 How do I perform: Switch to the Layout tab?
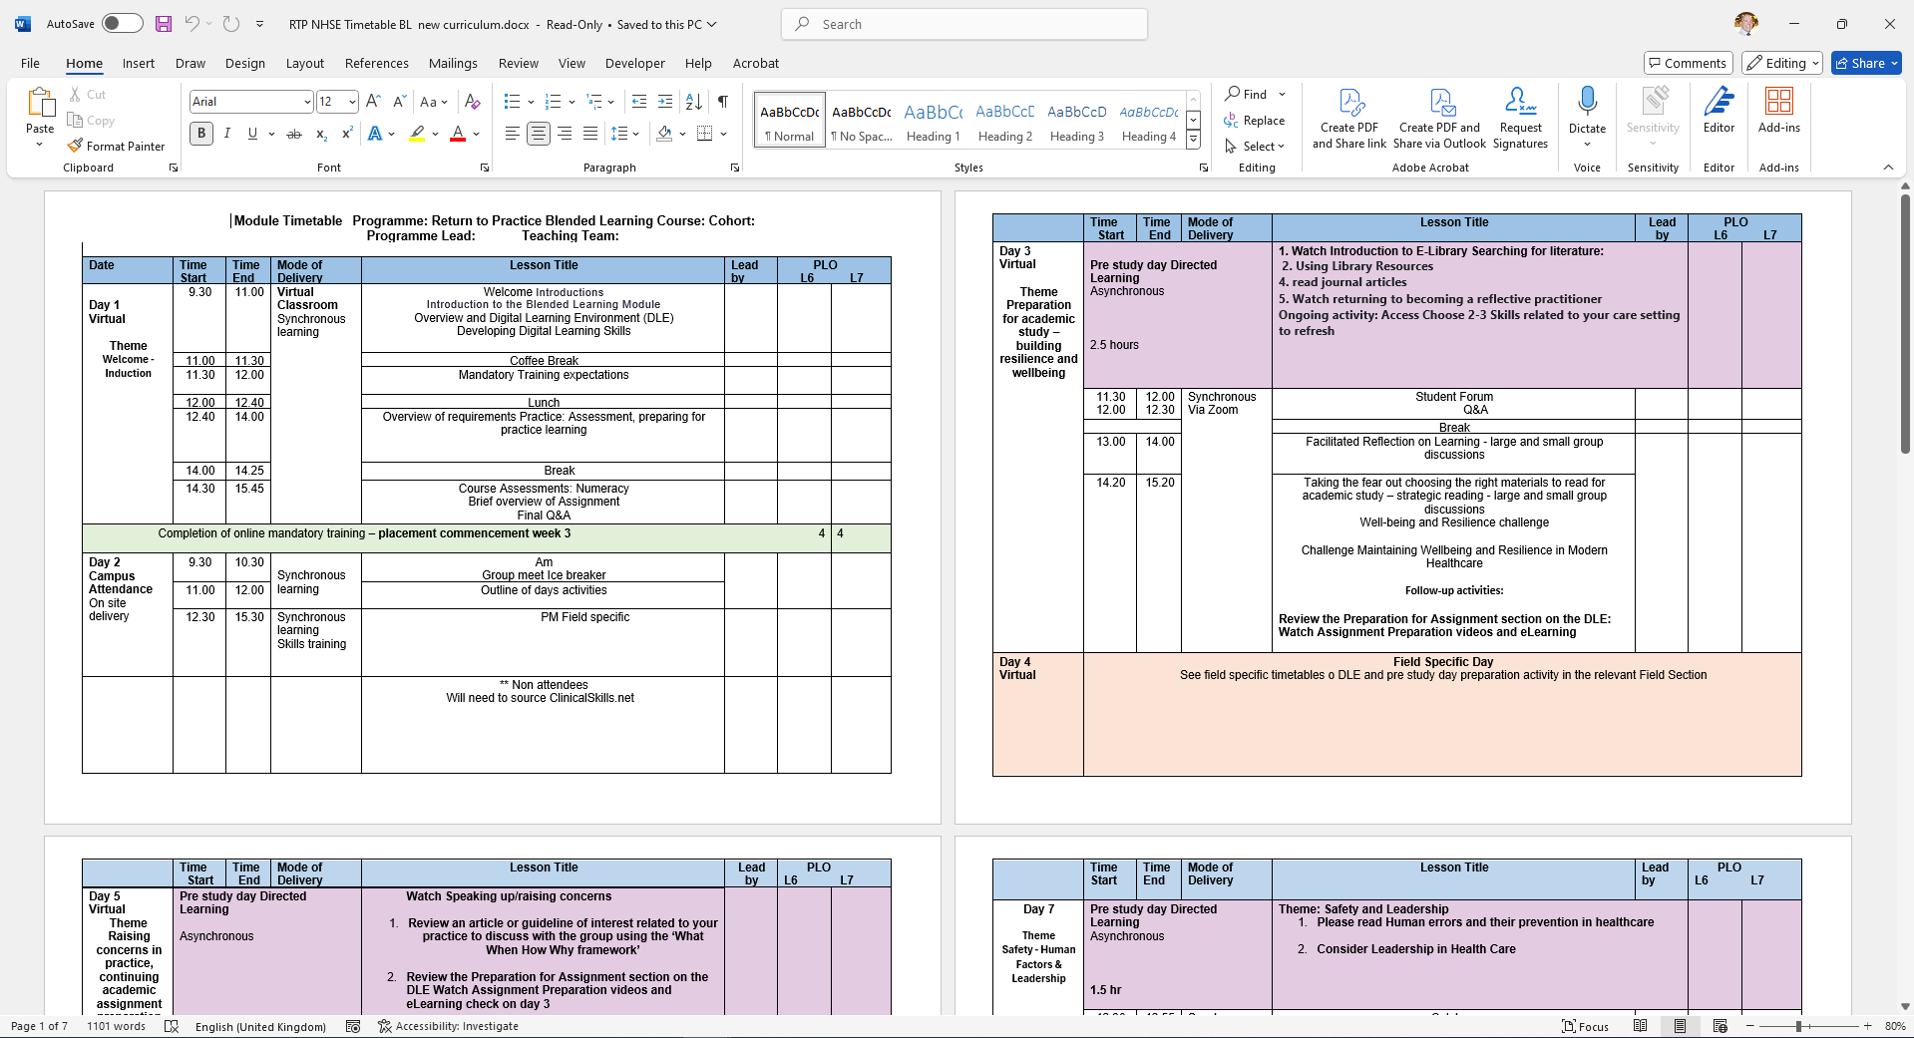(x=305, y=63)
